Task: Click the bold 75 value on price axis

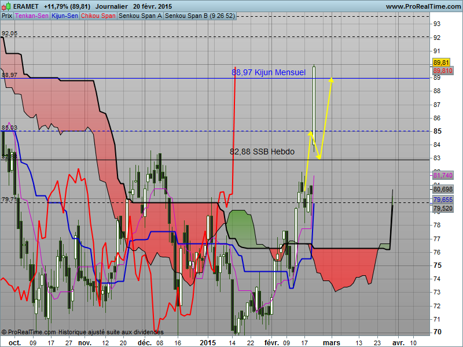Action: [438, 265]
